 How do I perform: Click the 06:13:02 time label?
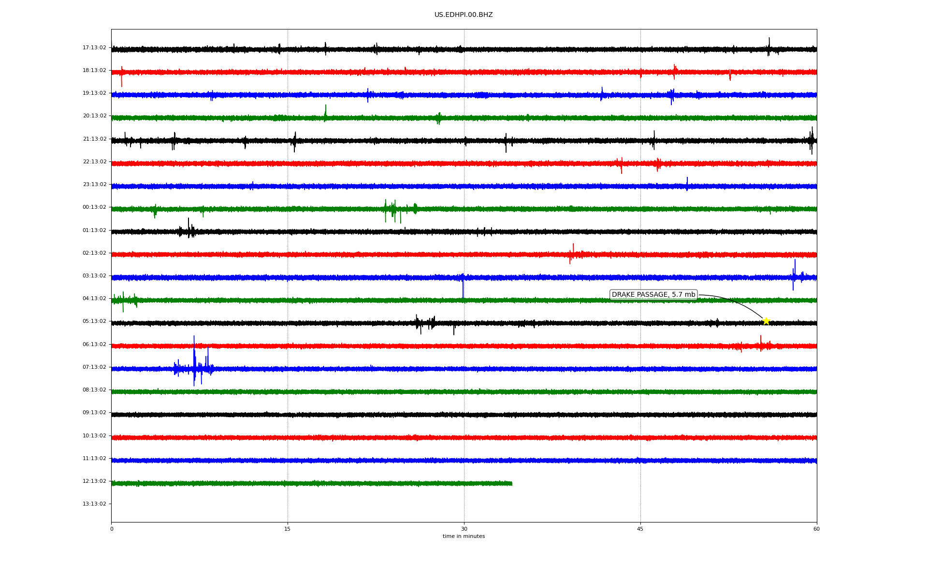94,345
